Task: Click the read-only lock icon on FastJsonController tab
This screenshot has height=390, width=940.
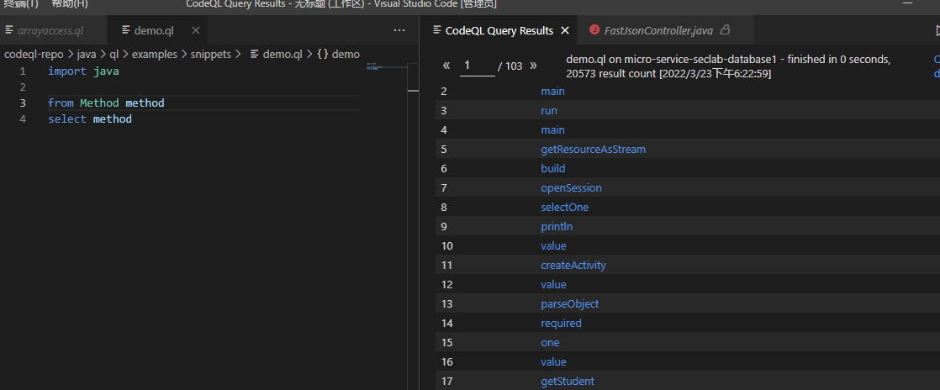Action: (x=725, y=29)
